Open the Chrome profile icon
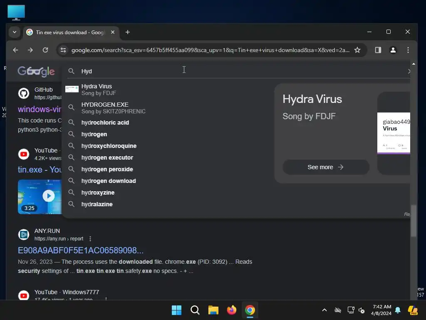This screenshot has width=426, height=320. tap(393, 50)
